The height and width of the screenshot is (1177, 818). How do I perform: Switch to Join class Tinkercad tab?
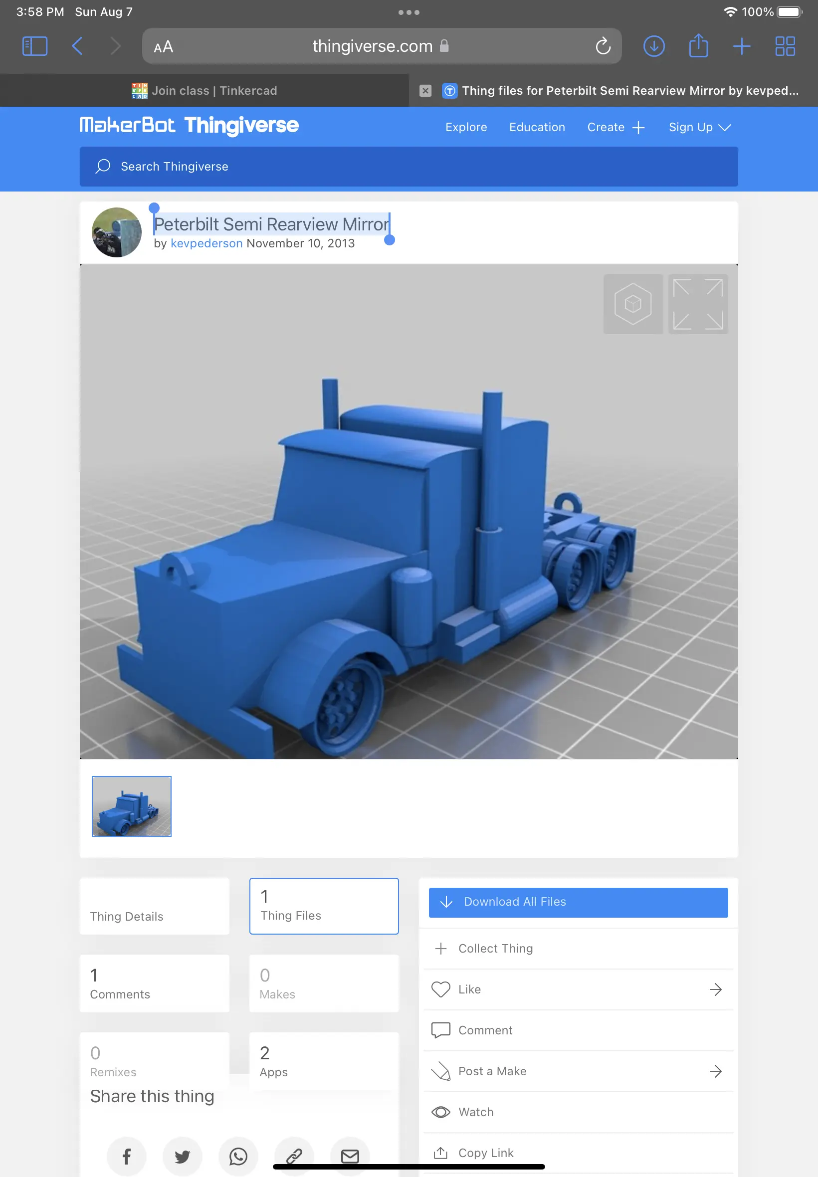[x=204, y=91]
